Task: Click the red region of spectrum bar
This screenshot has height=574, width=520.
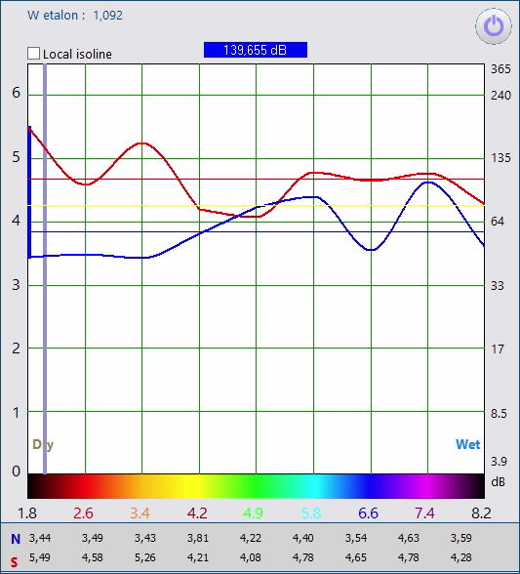Action: (x=85, y=486)
